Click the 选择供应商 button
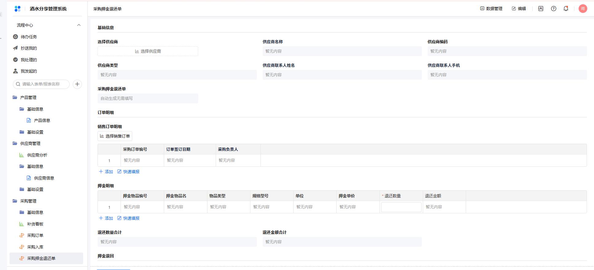The height and width of the screenshot is (270, 594). (x=148, y=51)
